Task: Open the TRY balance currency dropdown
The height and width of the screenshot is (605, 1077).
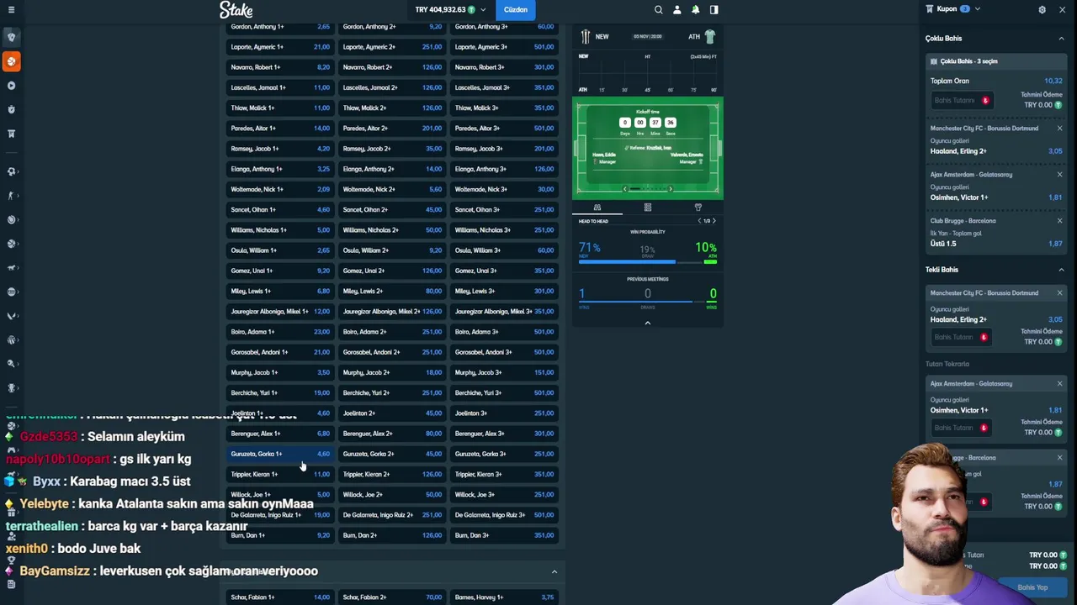Action: 451,9
